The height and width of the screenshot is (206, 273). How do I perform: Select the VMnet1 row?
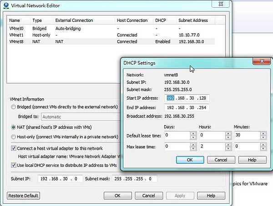111,35
